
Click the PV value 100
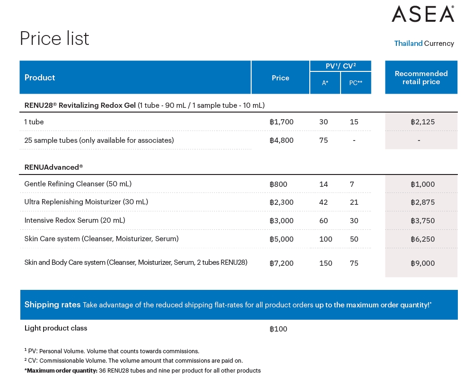pos(325,239)
